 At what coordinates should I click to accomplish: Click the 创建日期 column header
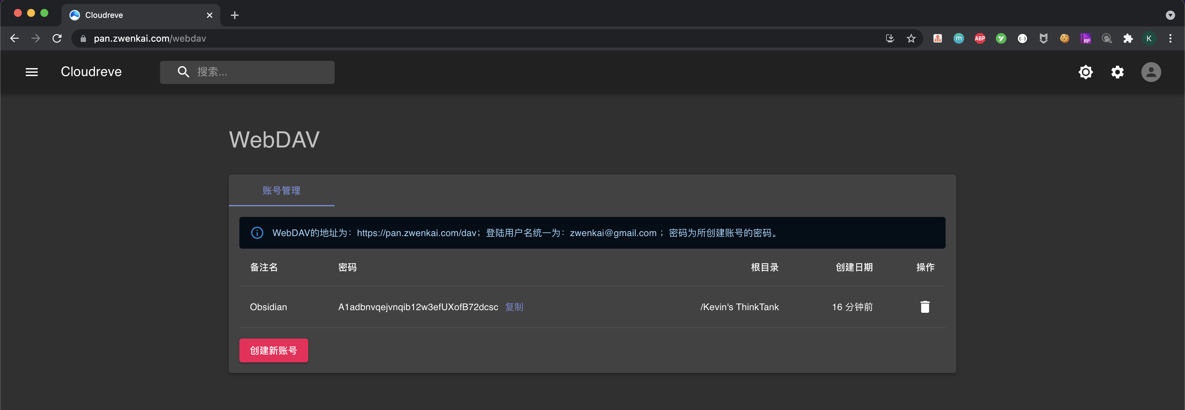pos(854,267)
